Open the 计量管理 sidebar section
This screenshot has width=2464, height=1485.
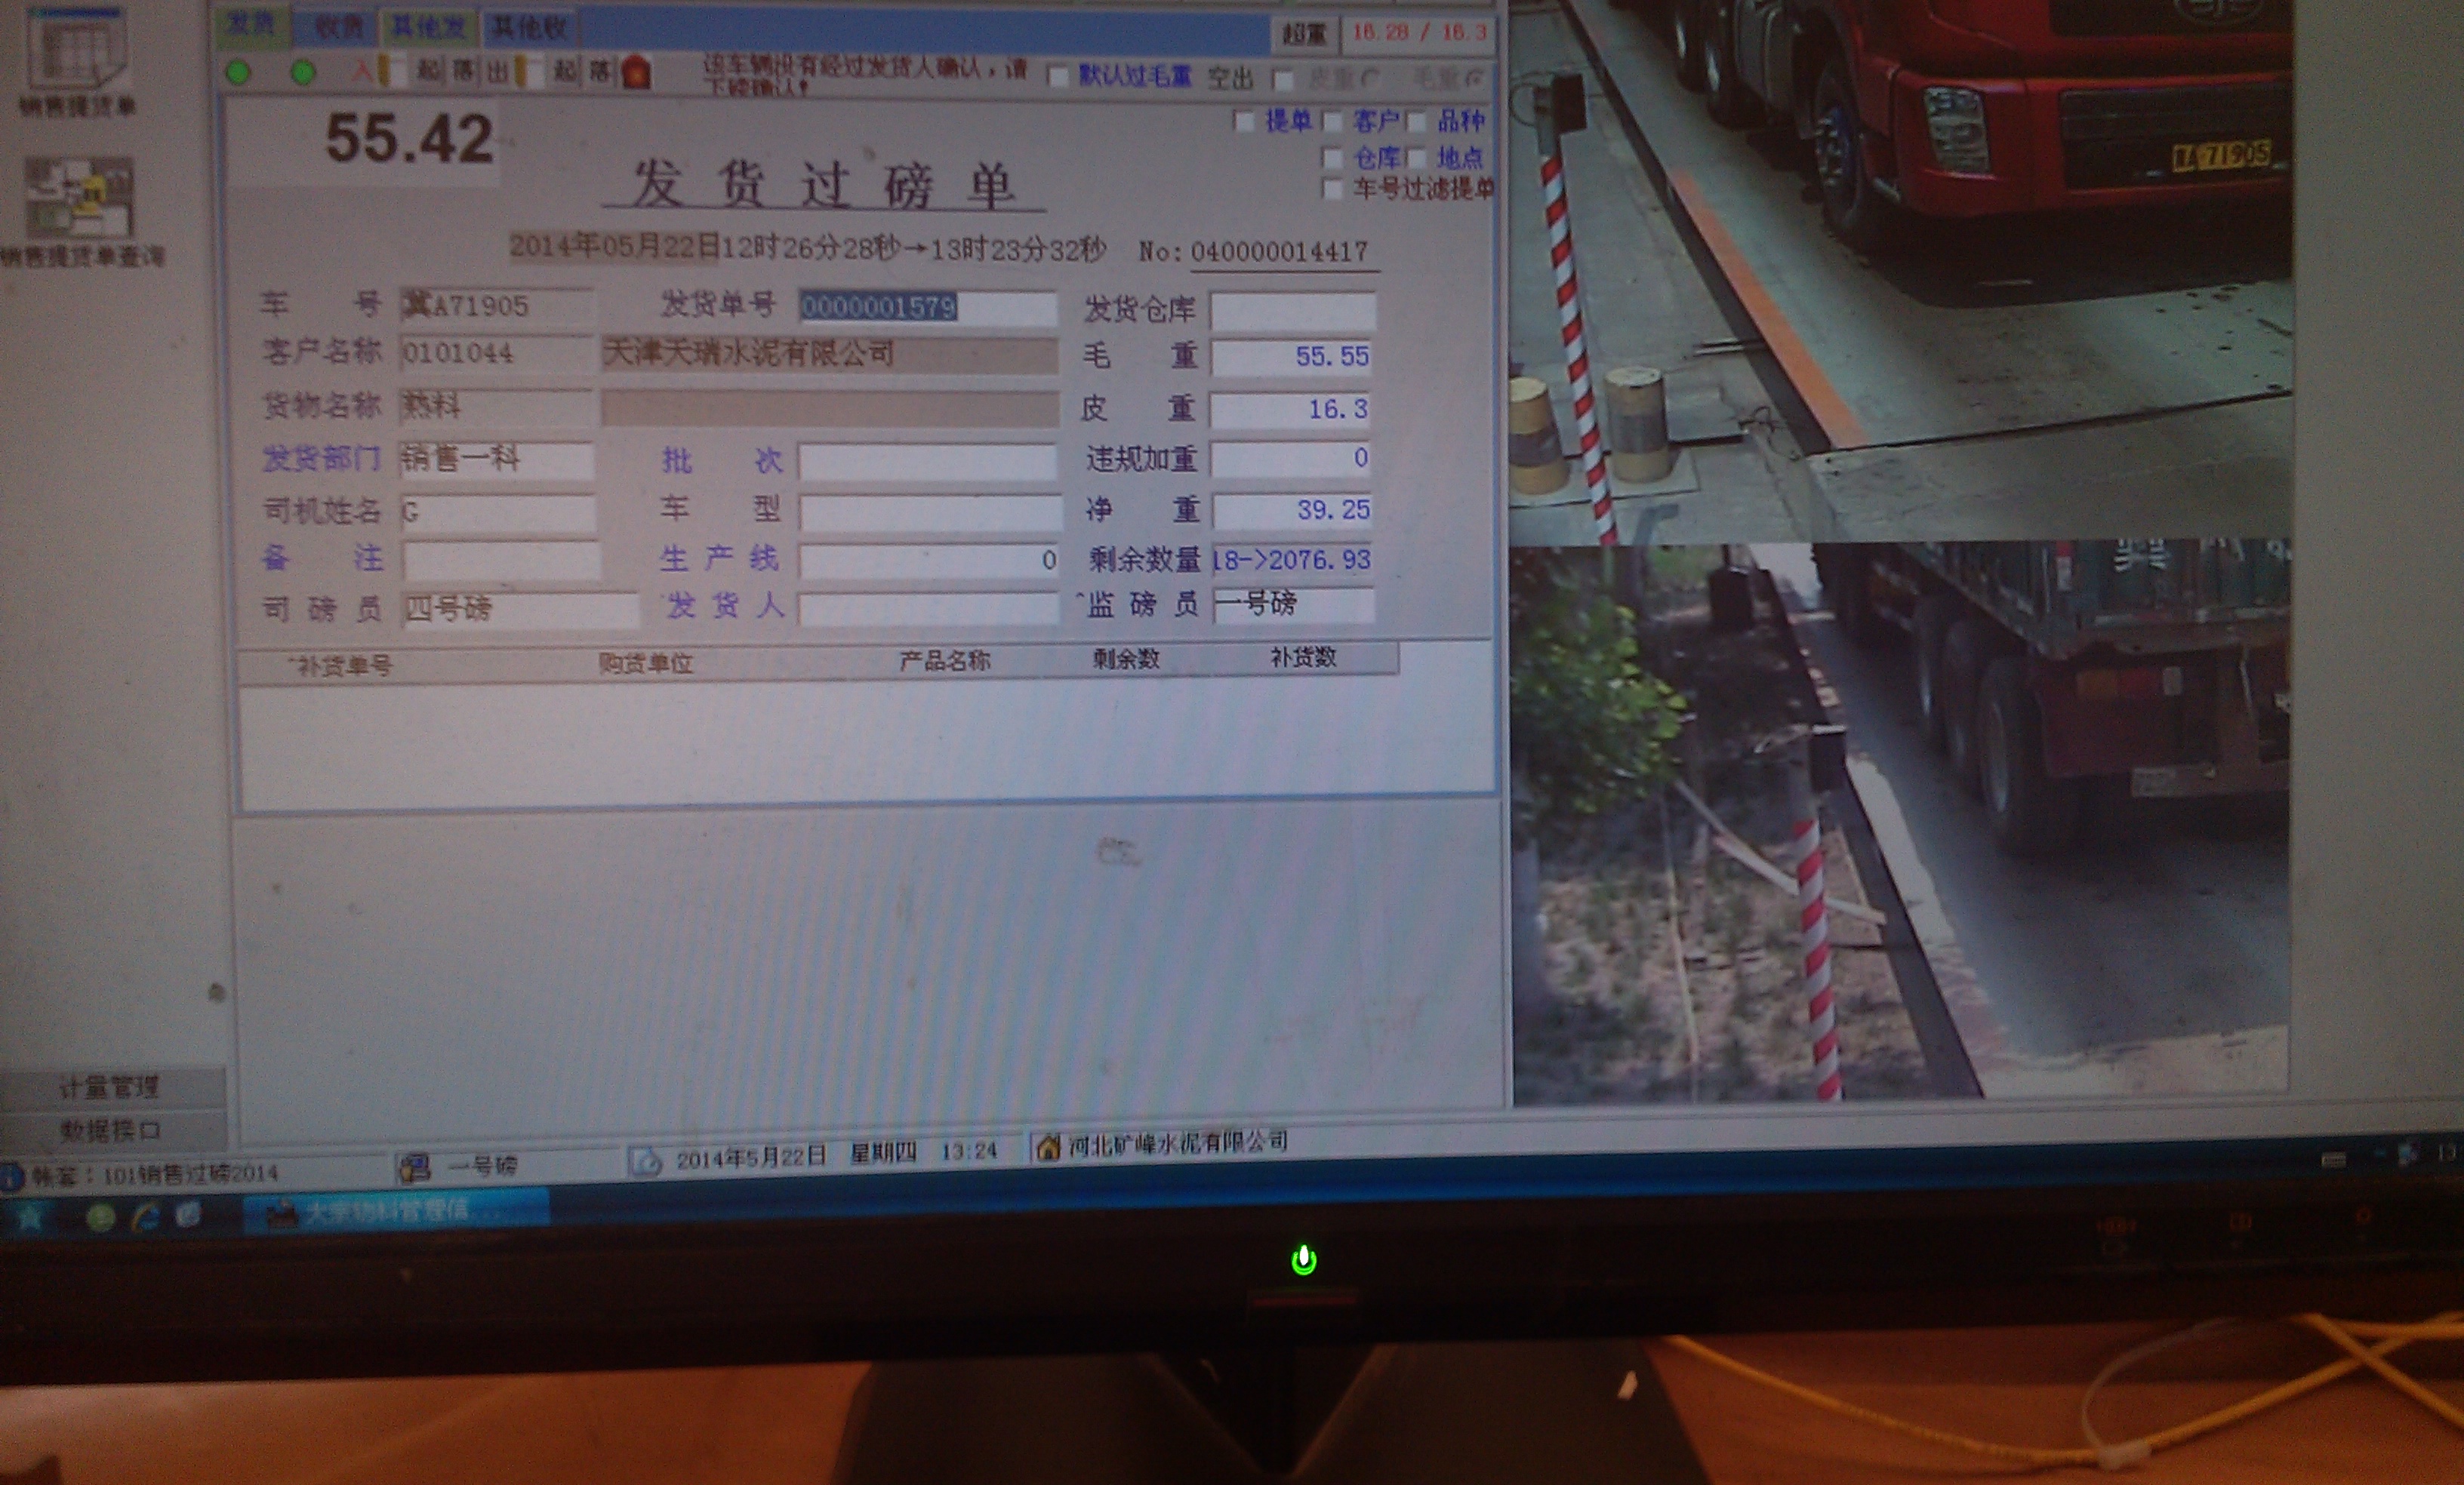tap(109, 1087)
